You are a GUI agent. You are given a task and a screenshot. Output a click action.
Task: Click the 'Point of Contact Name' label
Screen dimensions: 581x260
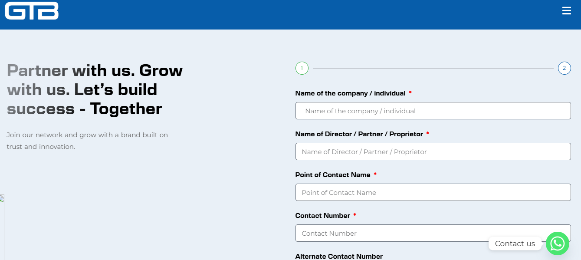click(x=332, y=175)
